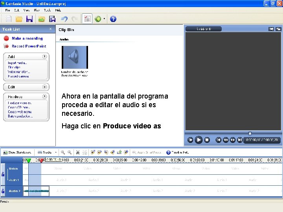
Task: Select the audio clip thumbnail in Clip Bin
Action: coord(75,57)
